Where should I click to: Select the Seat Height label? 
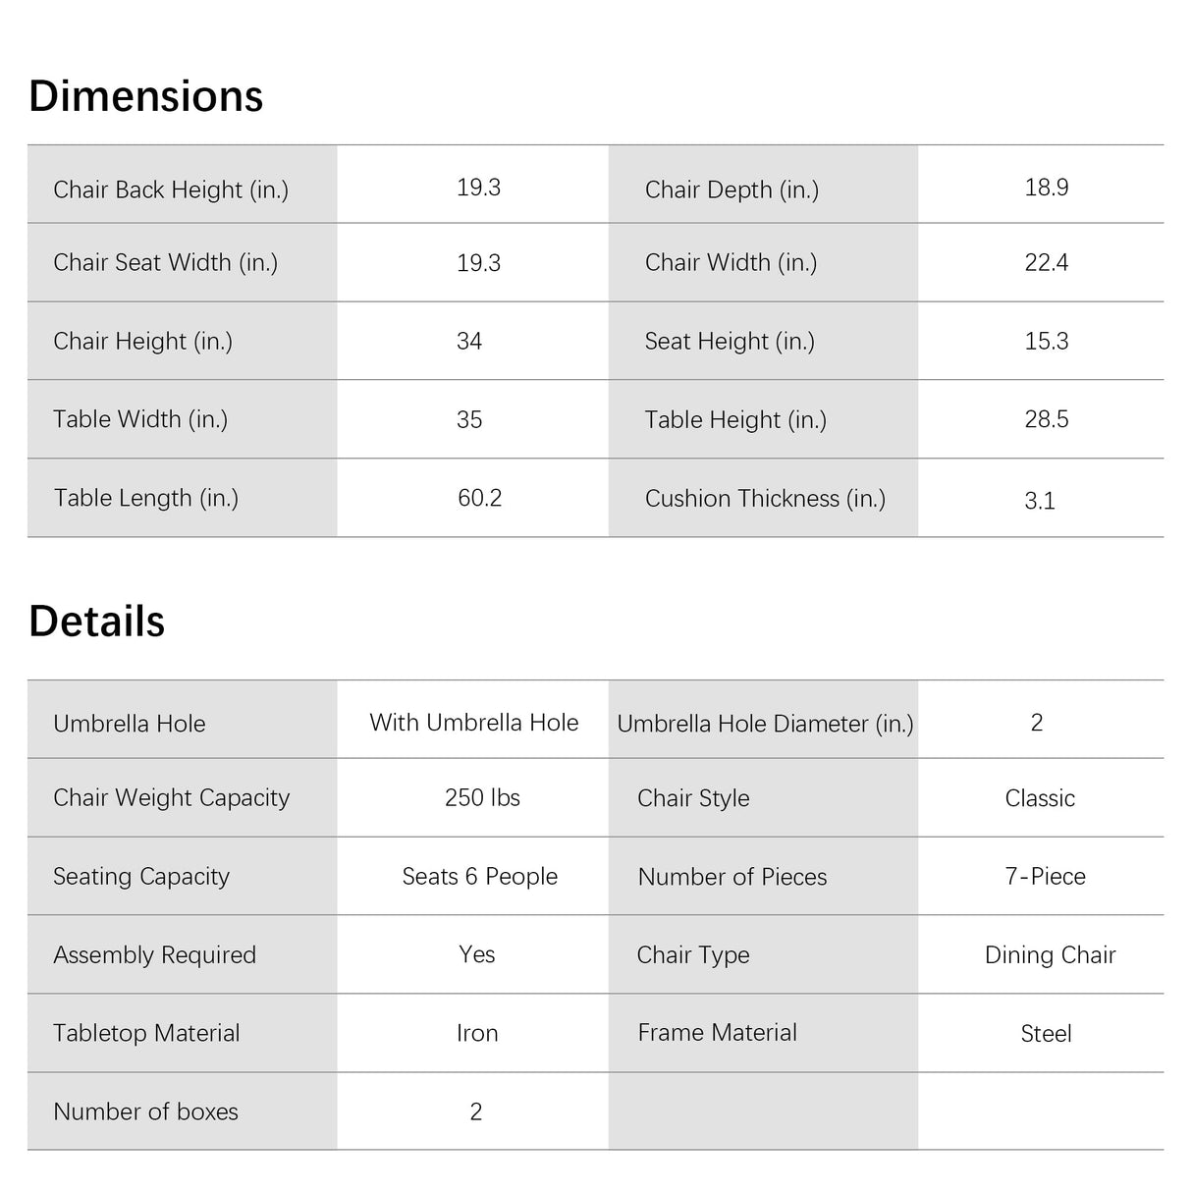pos(730,341)
